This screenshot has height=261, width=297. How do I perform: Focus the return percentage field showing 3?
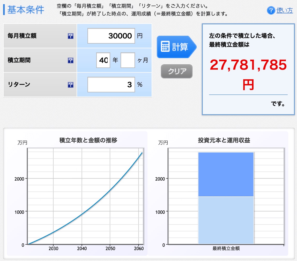[111, 85]
